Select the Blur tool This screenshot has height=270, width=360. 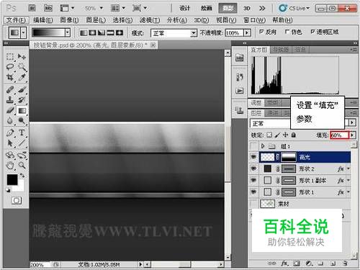(x=10, y=120)
